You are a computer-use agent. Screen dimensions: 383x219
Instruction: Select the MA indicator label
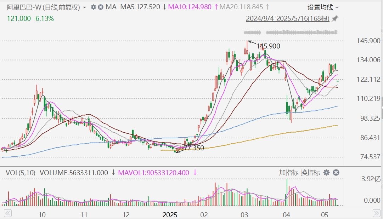click(x=111, y=7)
